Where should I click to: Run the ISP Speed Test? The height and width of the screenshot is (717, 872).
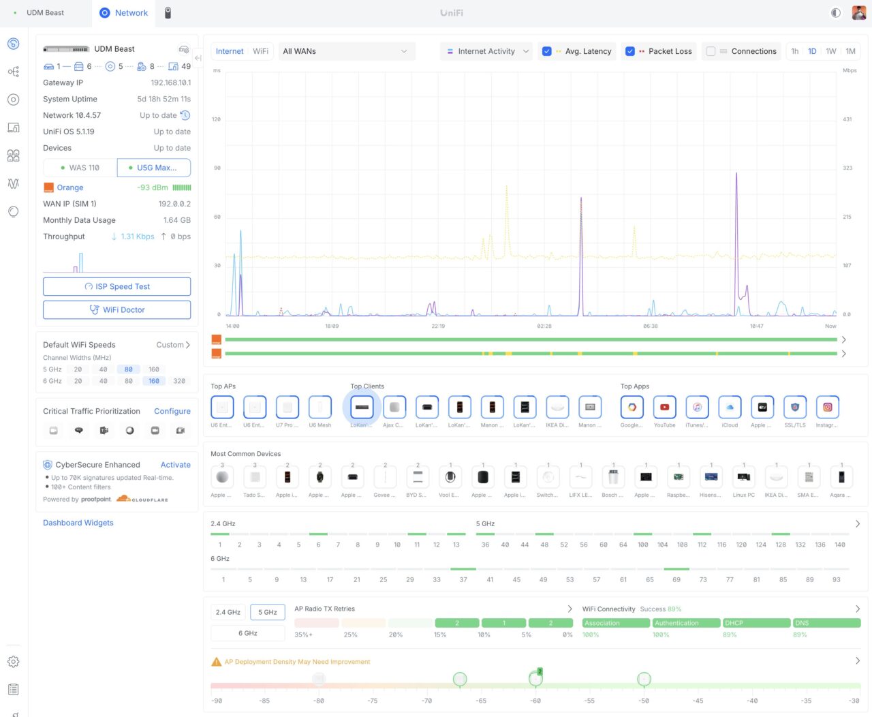tap(117, 287)
